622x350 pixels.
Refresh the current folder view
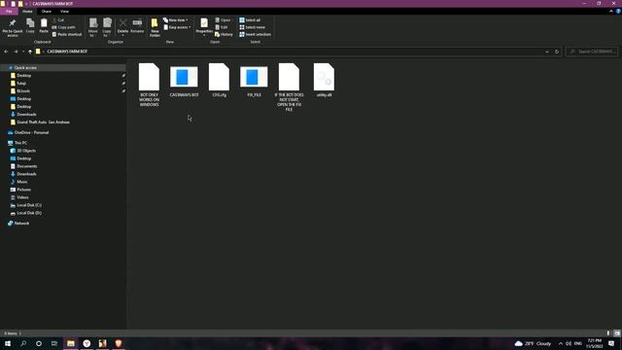pyautogui.click(x=557, y=52)
